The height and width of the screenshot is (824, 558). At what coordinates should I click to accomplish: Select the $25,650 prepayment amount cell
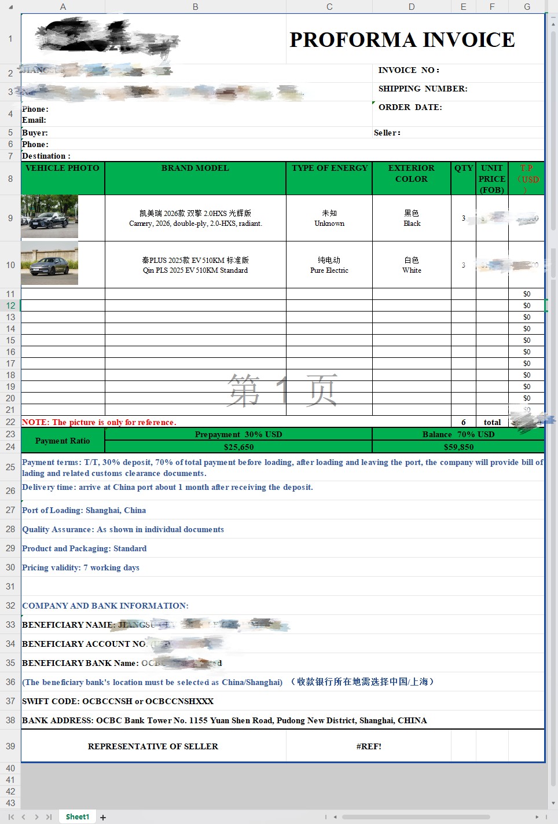[x=238, y=447]
